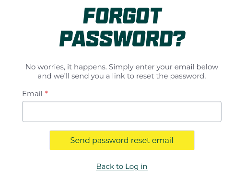
Task: Click the 'Simply enter your email below' text
Action: [164, 67]
